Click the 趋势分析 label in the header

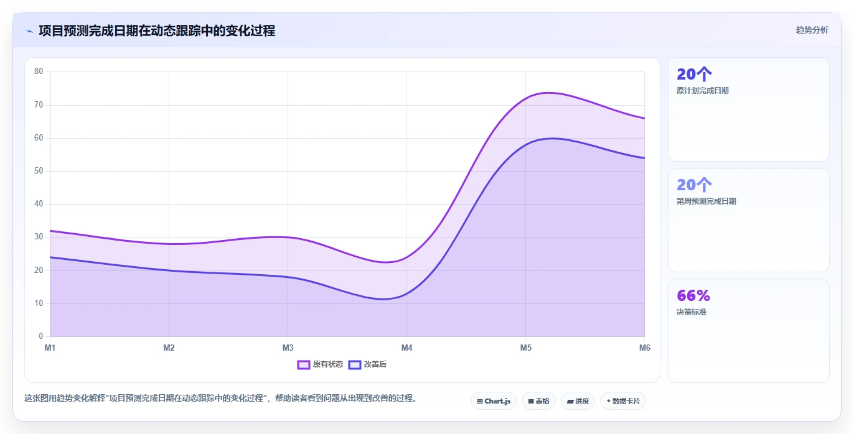point(812,30)
